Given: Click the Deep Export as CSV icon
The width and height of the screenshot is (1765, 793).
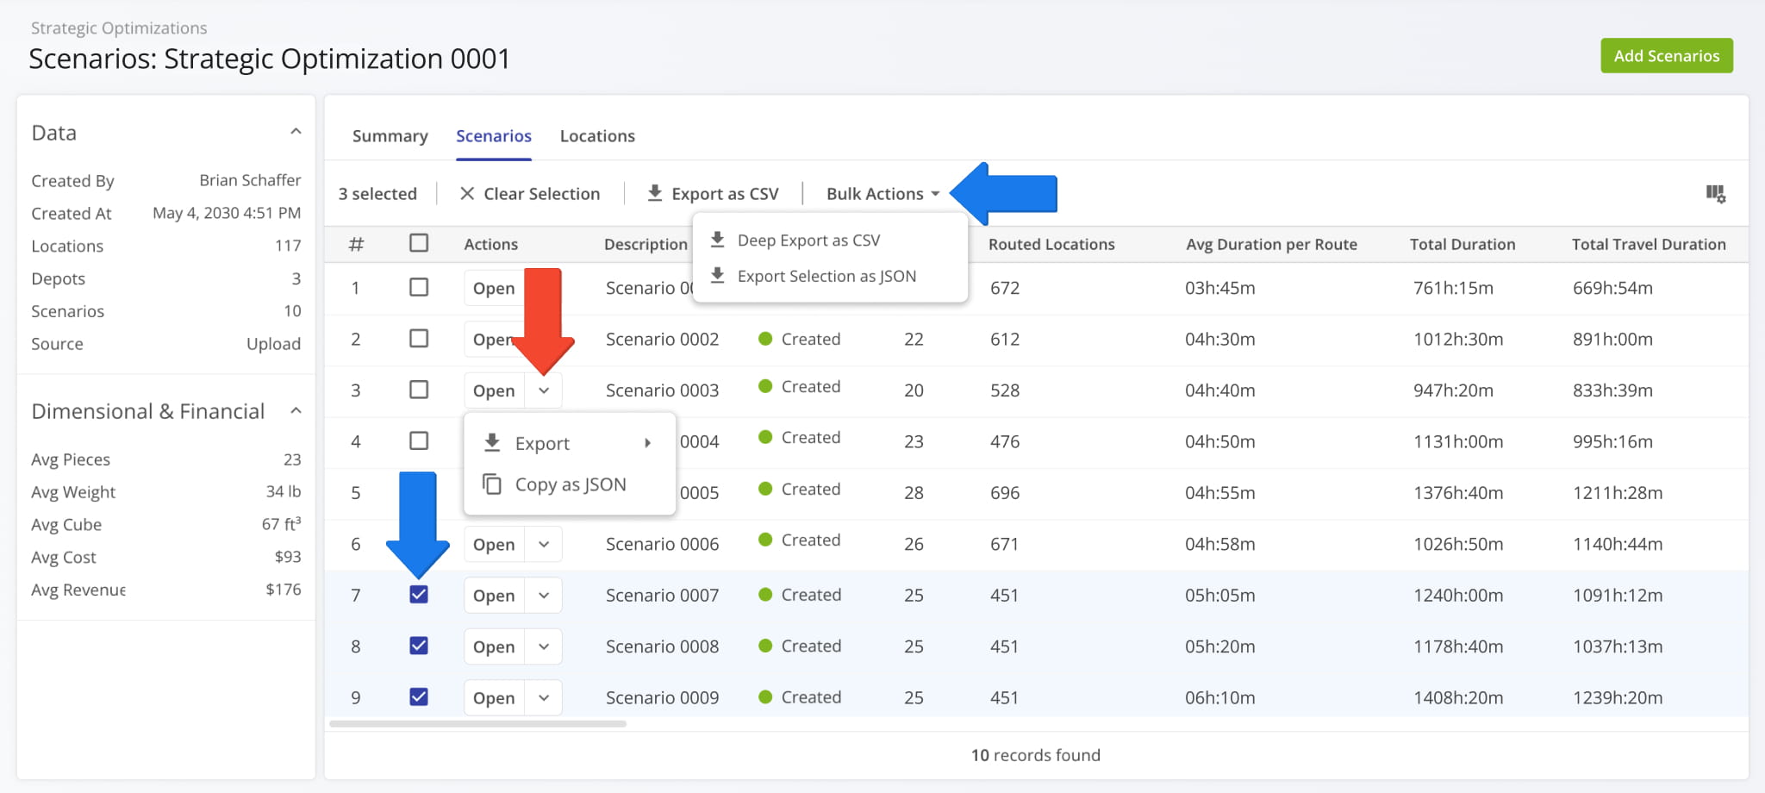Looking at the screenshot, I should 717,240.
